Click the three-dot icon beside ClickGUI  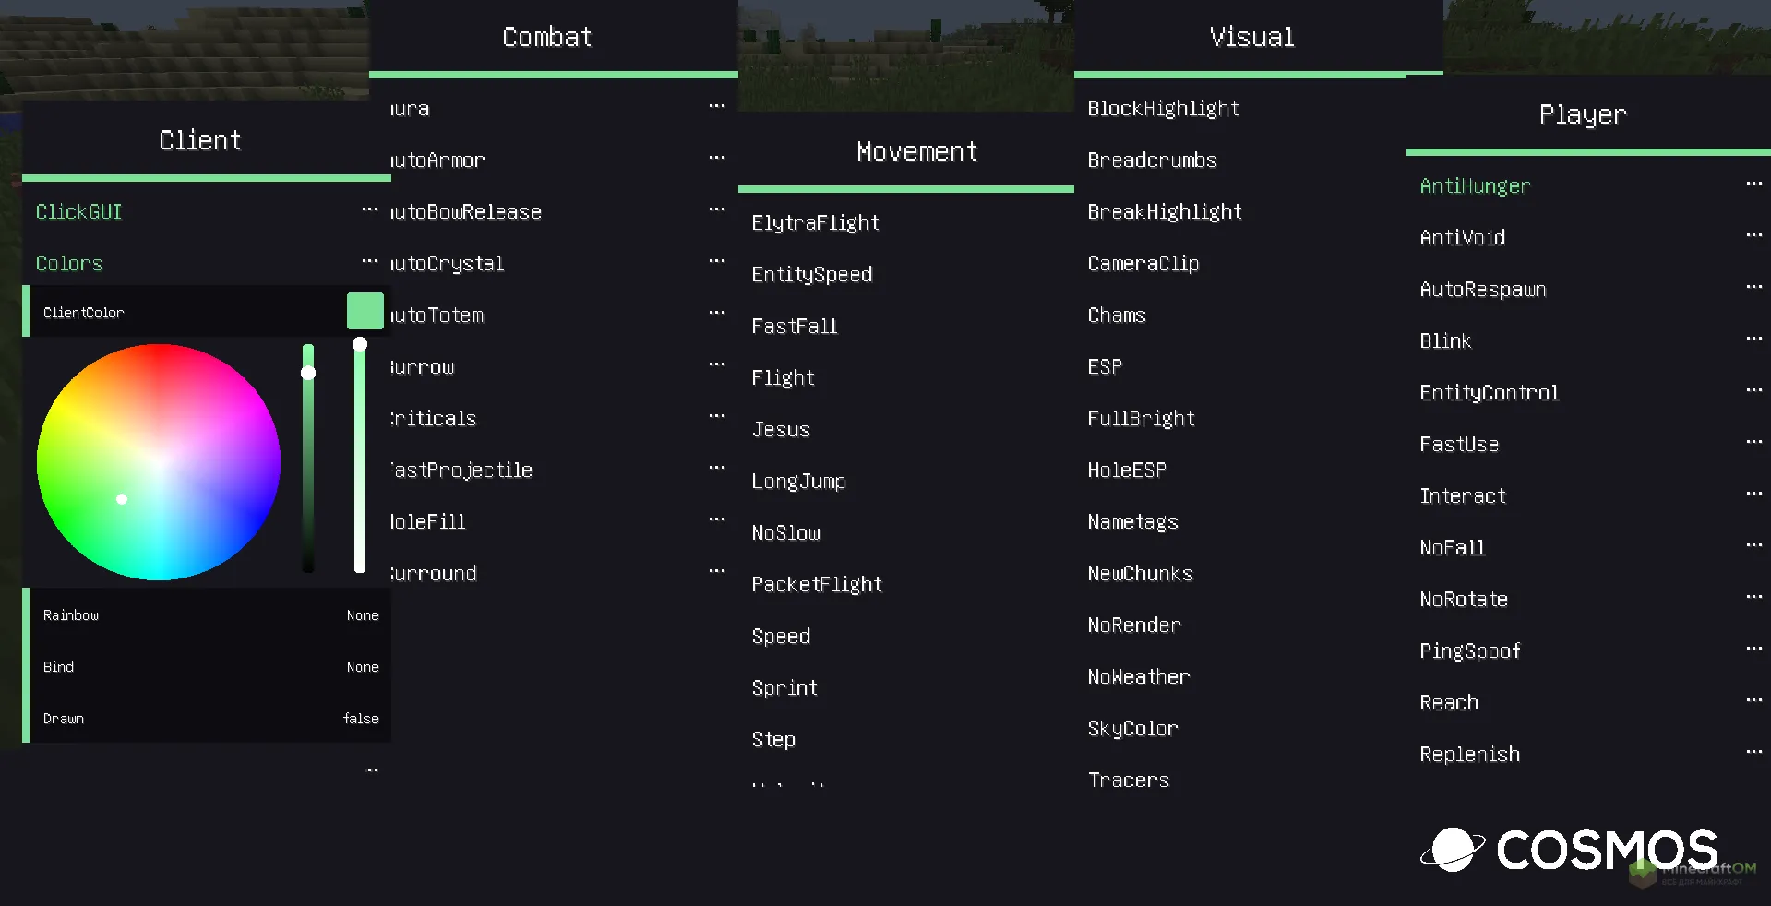click(369, 210)
